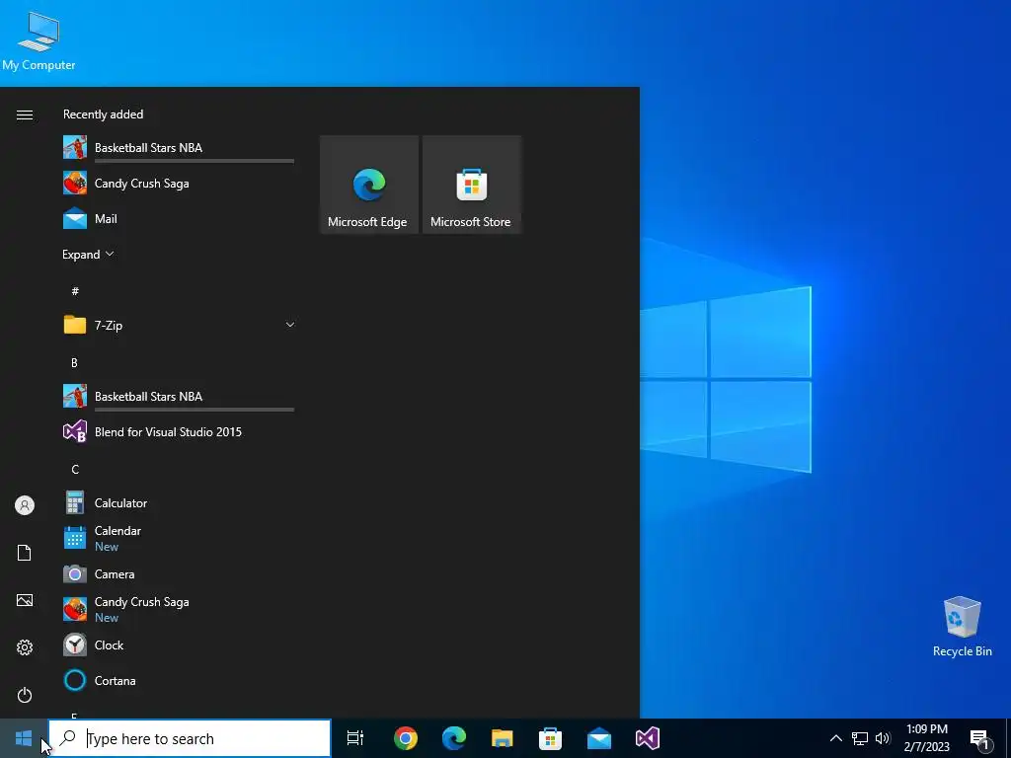Open the notification Action Center icon
The image size is (1011, 758).
(x=979, y=738)
